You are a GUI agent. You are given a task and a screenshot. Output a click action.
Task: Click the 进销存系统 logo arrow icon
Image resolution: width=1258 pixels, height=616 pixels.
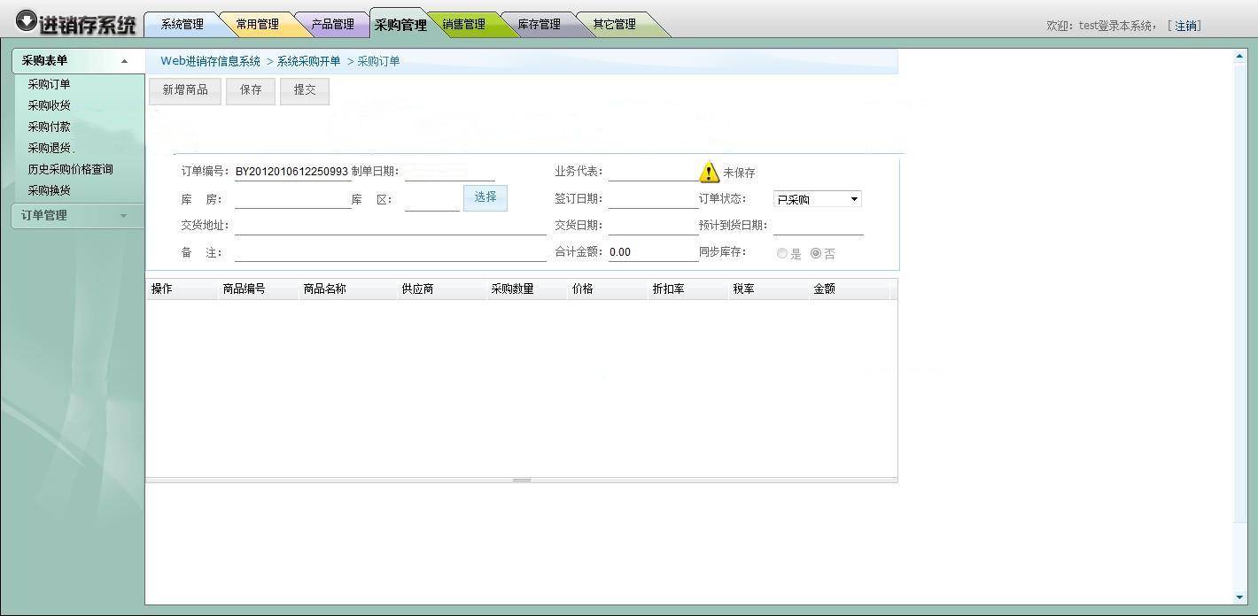pyautogui.click(x=27, y=21)
